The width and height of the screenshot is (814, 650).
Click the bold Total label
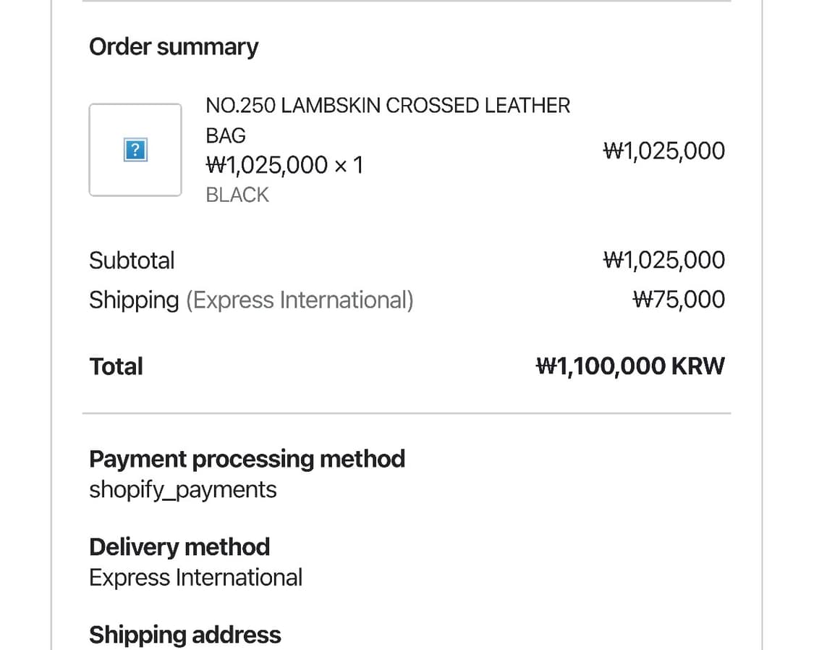116,366
